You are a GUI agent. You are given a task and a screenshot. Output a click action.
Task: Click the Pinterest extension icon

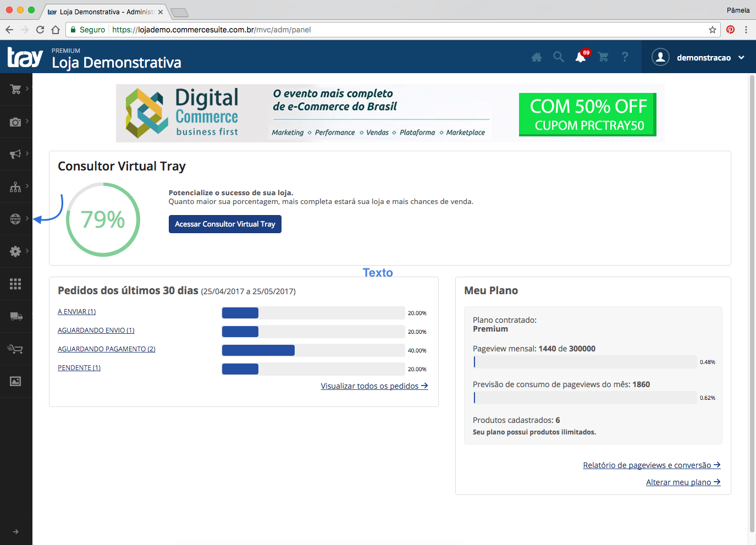[x=730, y=30]
